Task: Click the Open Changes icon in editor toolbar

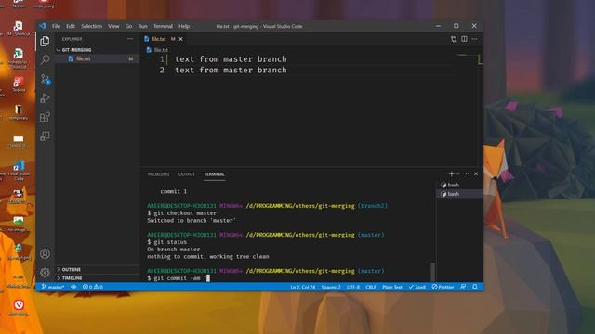Action: (454, 39)
